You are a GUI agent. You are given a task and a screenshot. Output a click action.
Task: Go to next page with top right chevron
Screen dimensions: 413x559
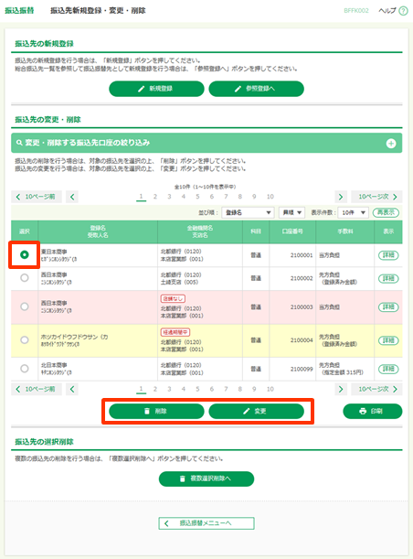coord(341,197)
